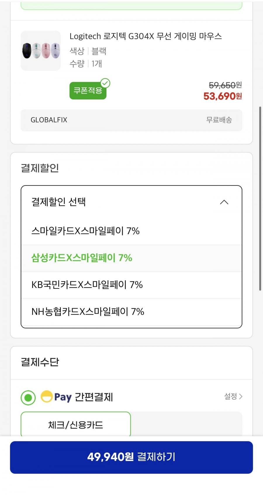Select 삼성카드X스마일페이 7% discount option

tap(82, 258)
